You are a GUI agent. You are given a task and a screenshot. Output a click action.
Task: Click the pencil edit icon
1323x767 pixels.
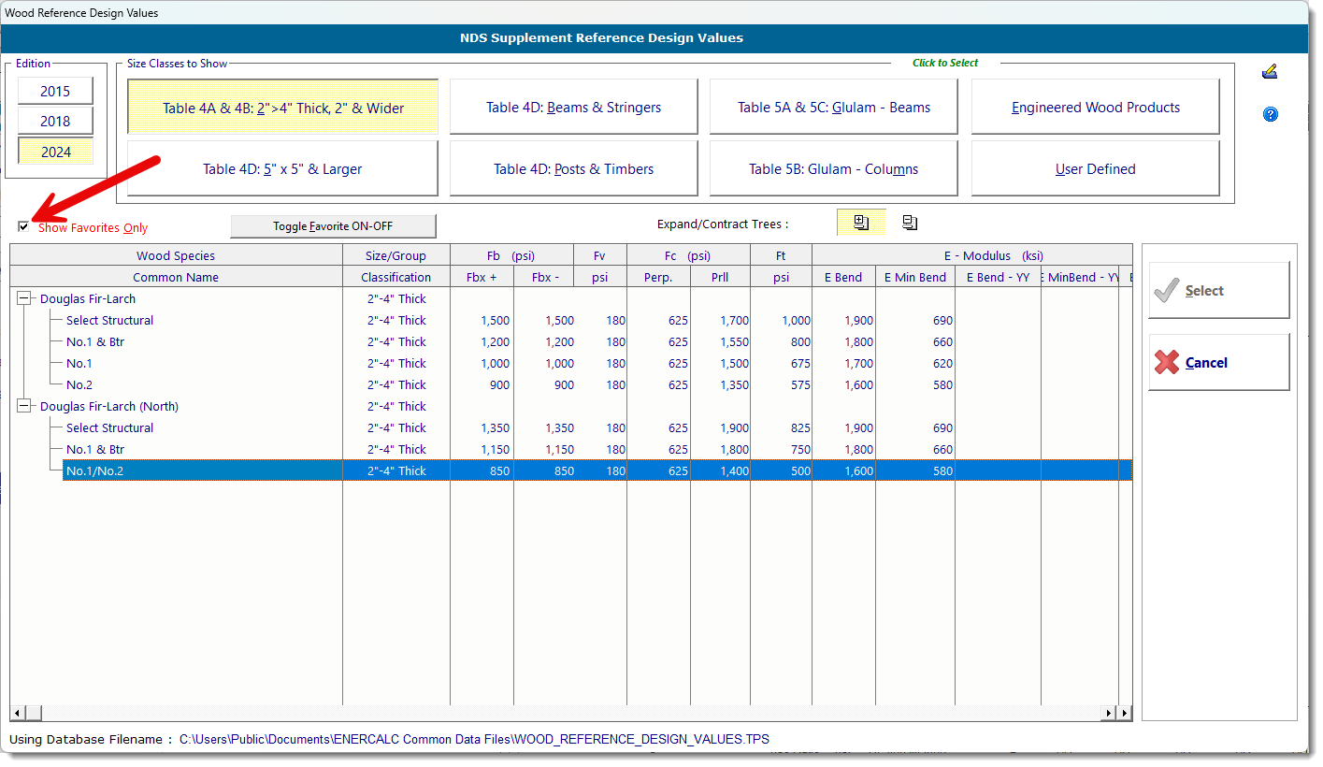[x=1269, y=72]
